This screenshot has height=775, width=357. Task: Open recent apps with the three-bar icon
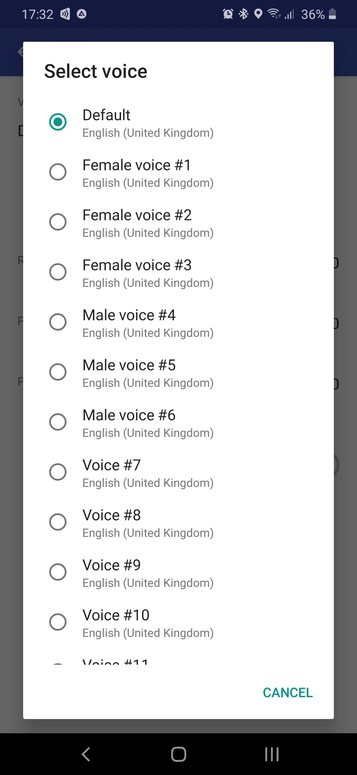point(272,754)
